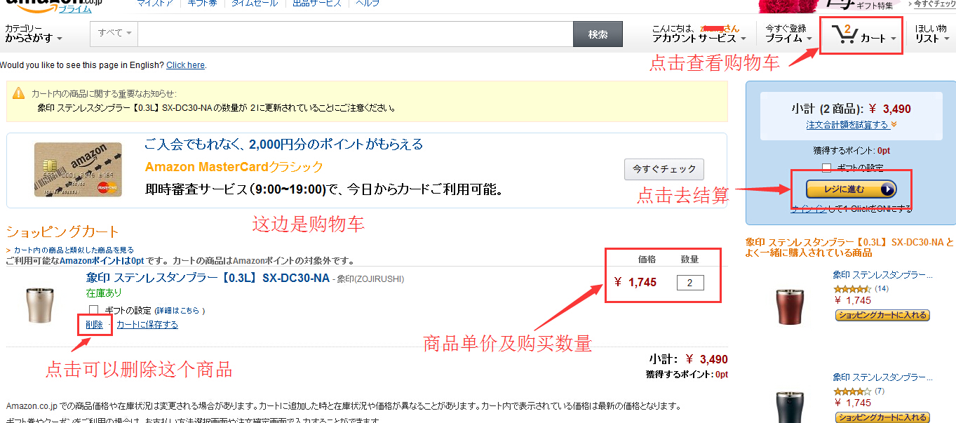The height and width of the screenshot is (423, 956).
Task: Open the 今すぐ登録 プライム dropdown
Action: point(788,34)
